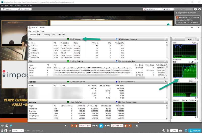
Task: Collapse graph pane arrow button
Action: point(174,39)
